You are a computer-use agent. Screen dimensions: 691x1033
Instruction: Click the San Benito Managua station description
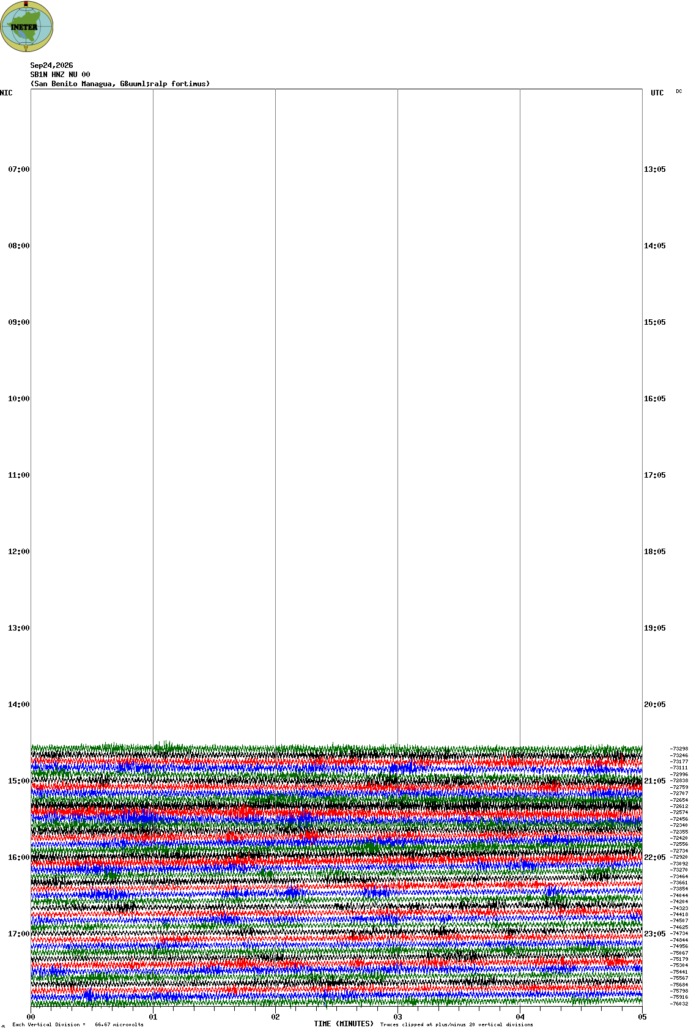(120, 84)
